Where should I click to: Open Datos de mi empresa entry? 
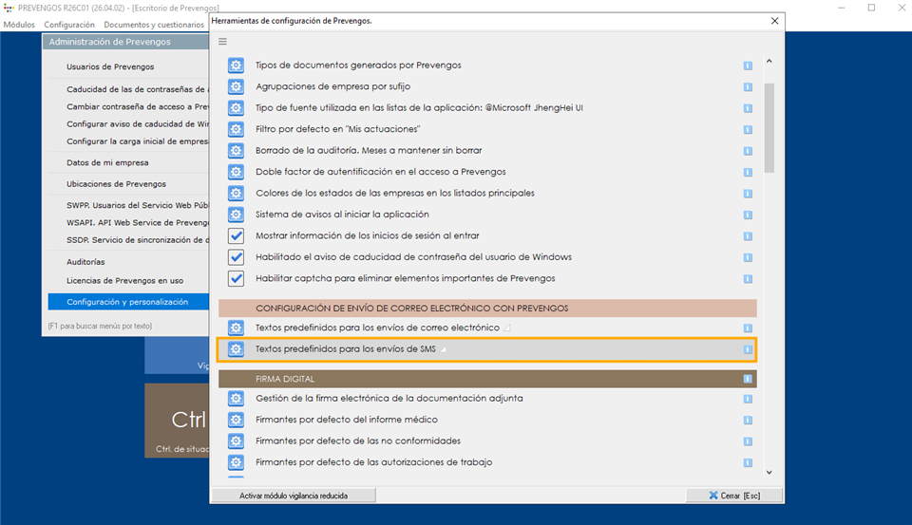click(x=107, y=162)
